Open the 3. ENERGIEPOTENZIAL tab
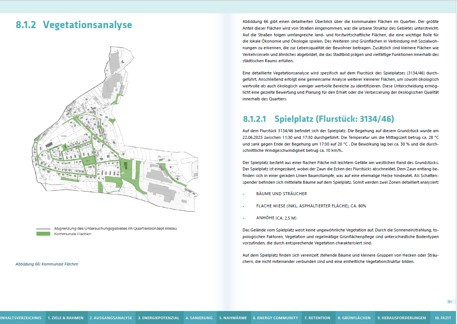 (159, 318)
